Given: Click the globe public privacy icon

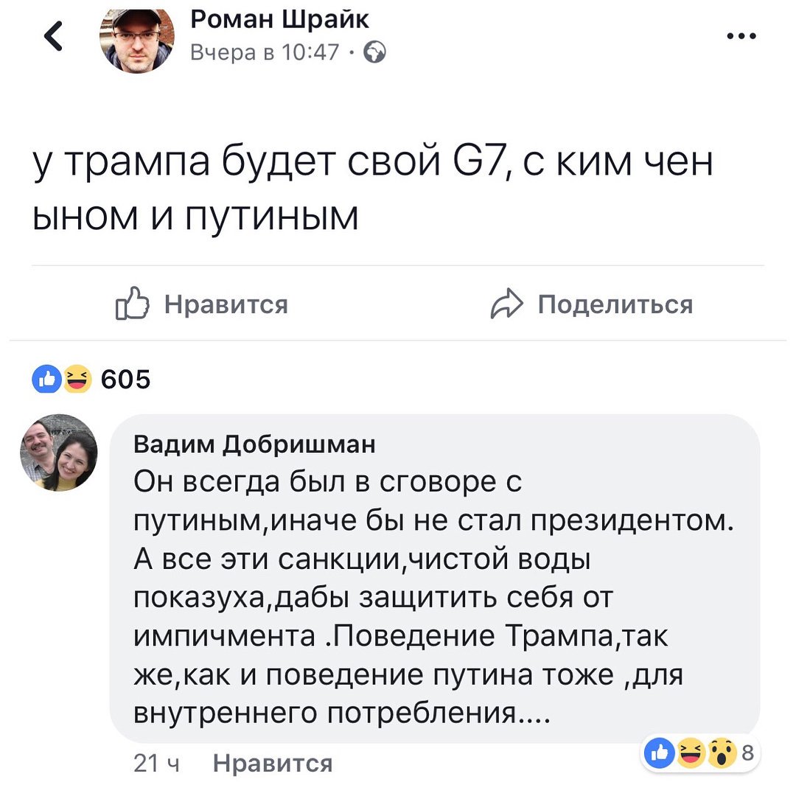Looking at the screenshot, I should point(374,52).
